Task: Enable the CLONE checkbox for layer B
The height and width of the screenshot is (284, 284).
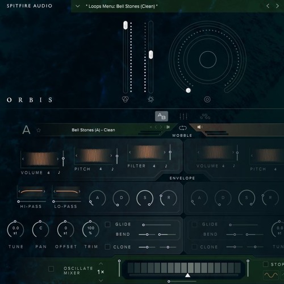Action: (x=194, y=247)
